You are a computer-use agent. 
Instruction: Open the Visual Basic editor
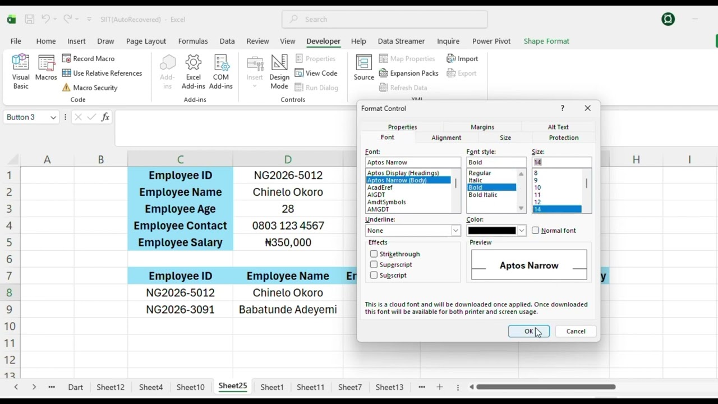(21, 72)
